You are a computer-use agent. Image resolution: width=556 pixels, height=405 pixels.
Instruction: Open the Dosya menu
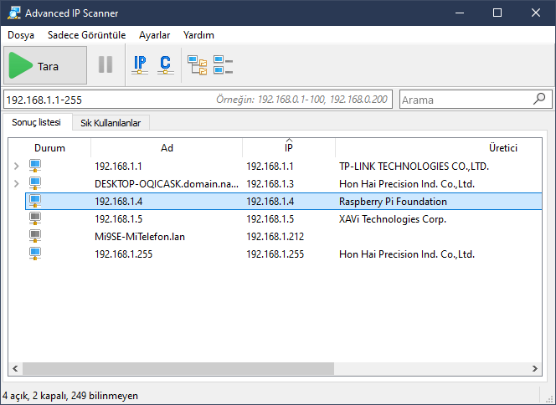(21, 35)
